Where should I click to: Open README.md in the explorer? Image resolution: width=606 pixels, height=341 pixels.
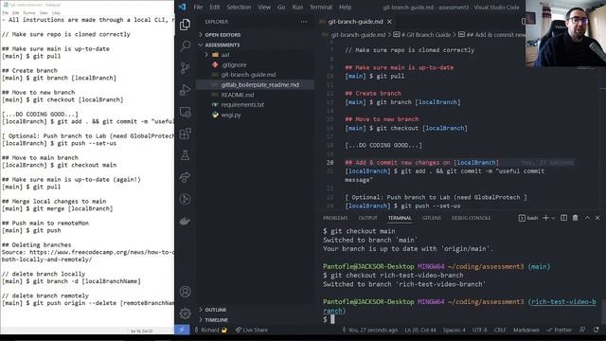click(238, 95)
